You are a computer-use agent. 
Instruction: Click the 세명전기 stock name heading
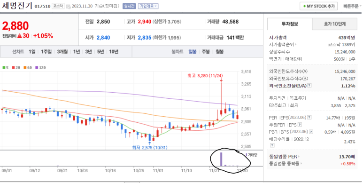click(17, 6)
